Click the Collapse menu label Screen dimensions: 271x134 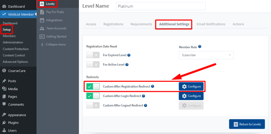(56, 45)
